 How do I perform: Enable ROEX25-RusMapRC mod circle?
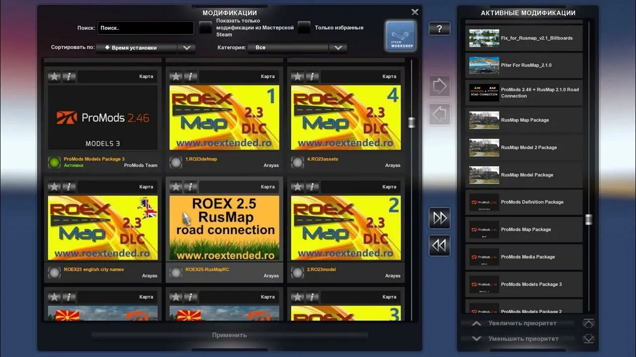[176, 272]
